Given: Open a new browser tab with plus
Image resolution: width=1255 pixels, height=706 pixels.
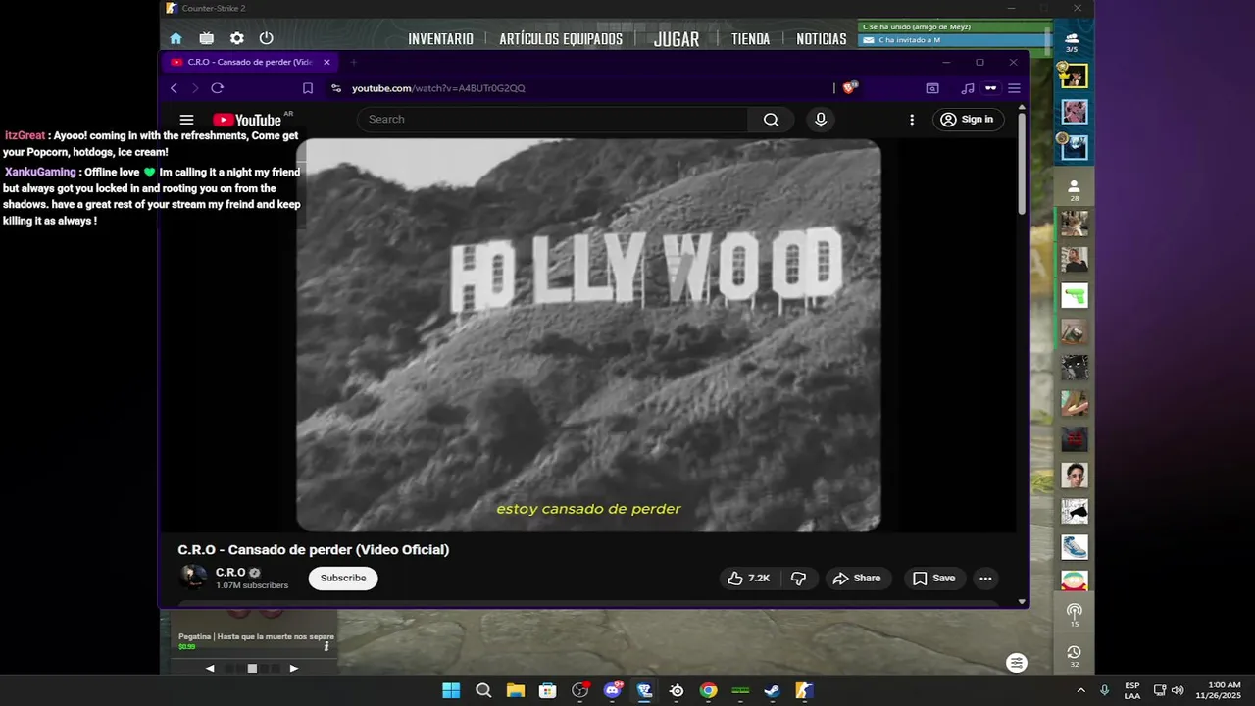Looking at the screenshot, I should click(354, 62).
